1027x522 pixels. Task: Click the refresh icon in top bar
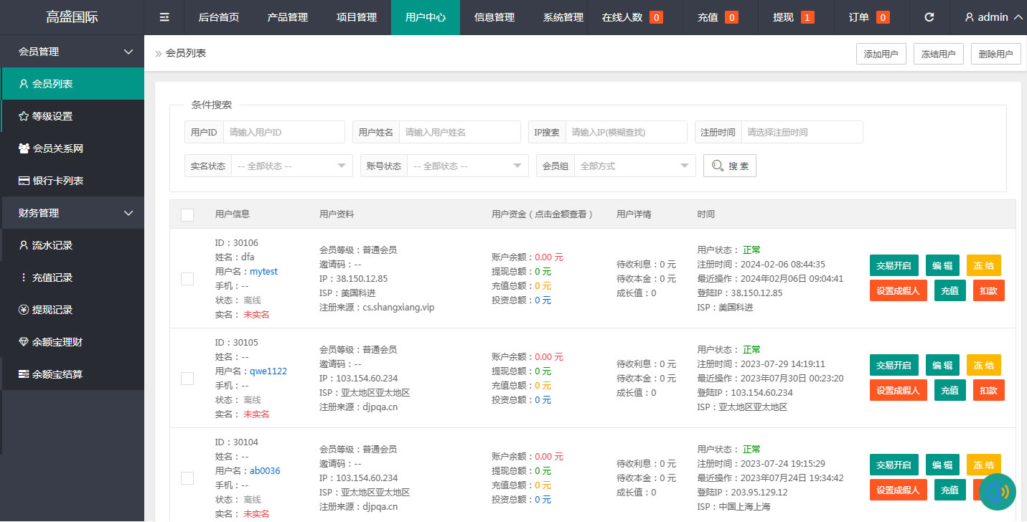(x=929, y=17)
